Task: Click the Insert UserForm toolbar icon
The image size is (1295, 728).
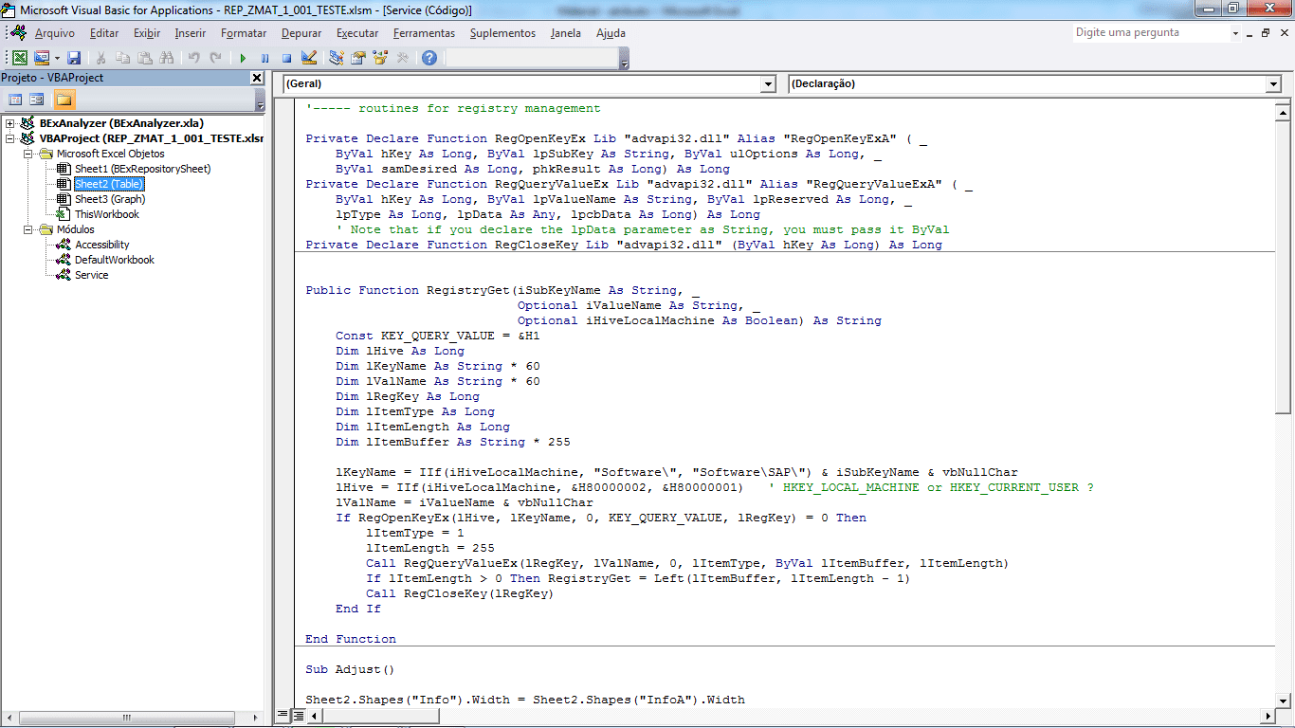Action: (x=42, y=58)
